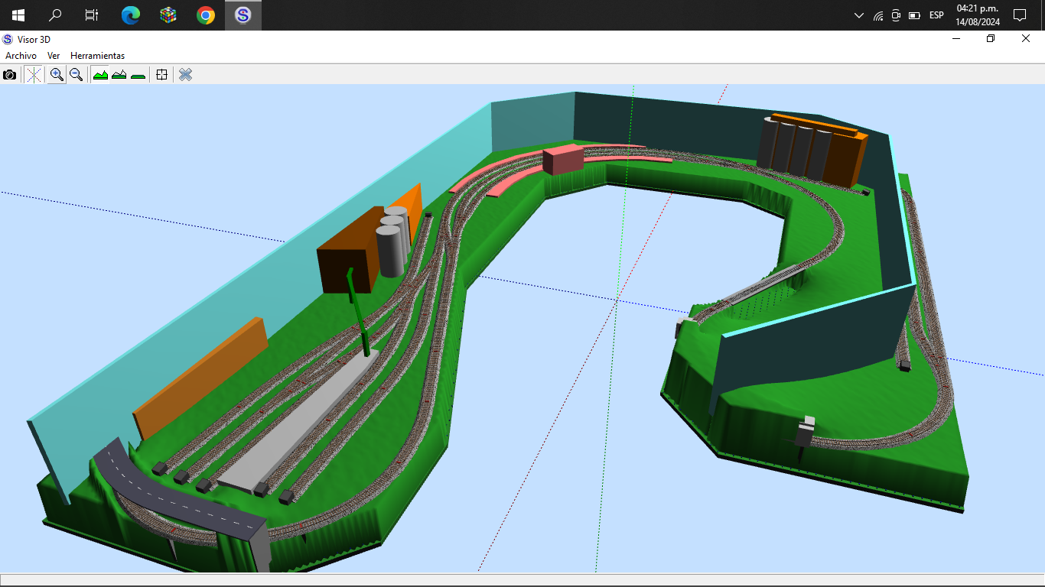Open the notification center icon

click(1019, 15)
